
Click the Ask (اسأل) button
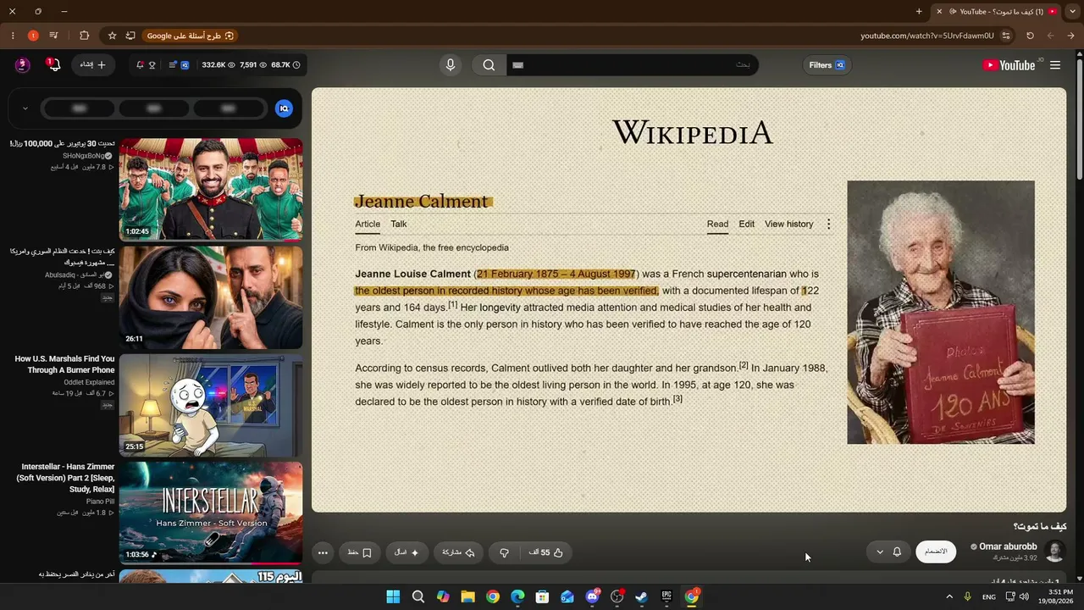[406, 552]
